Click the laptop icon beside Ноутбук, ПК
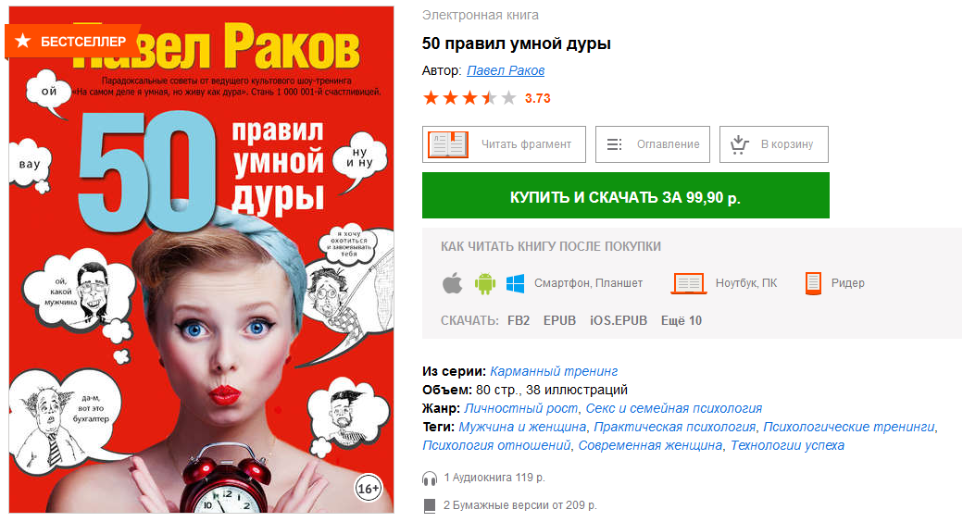 [689, 284]
